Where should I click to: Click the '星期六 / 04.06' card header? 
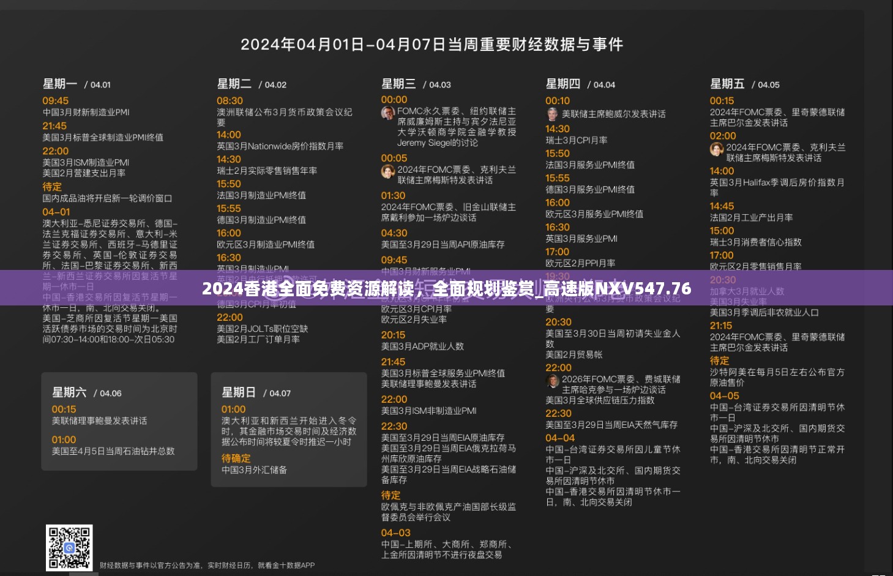click(x=86, y=393)
